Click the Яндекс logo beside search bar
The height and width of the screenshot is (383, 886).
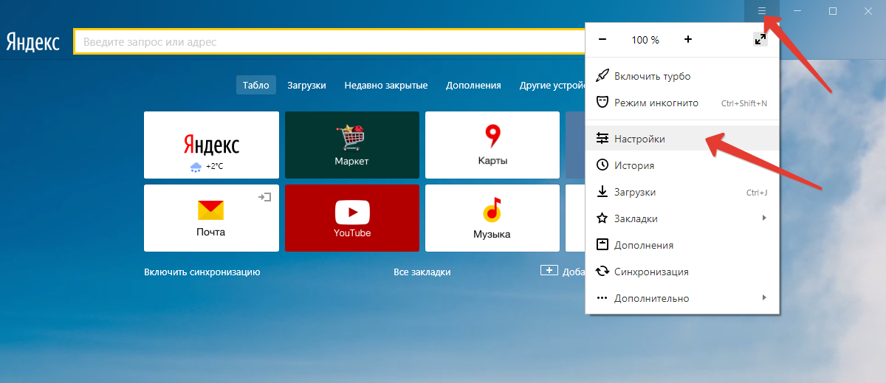point(33,42)
